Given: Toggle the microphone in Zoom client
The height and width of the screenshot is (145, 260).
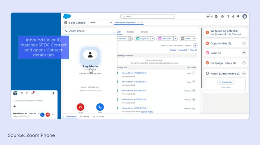Looking at the screenshot, I should pyautogui.click(x=53, y=93).
